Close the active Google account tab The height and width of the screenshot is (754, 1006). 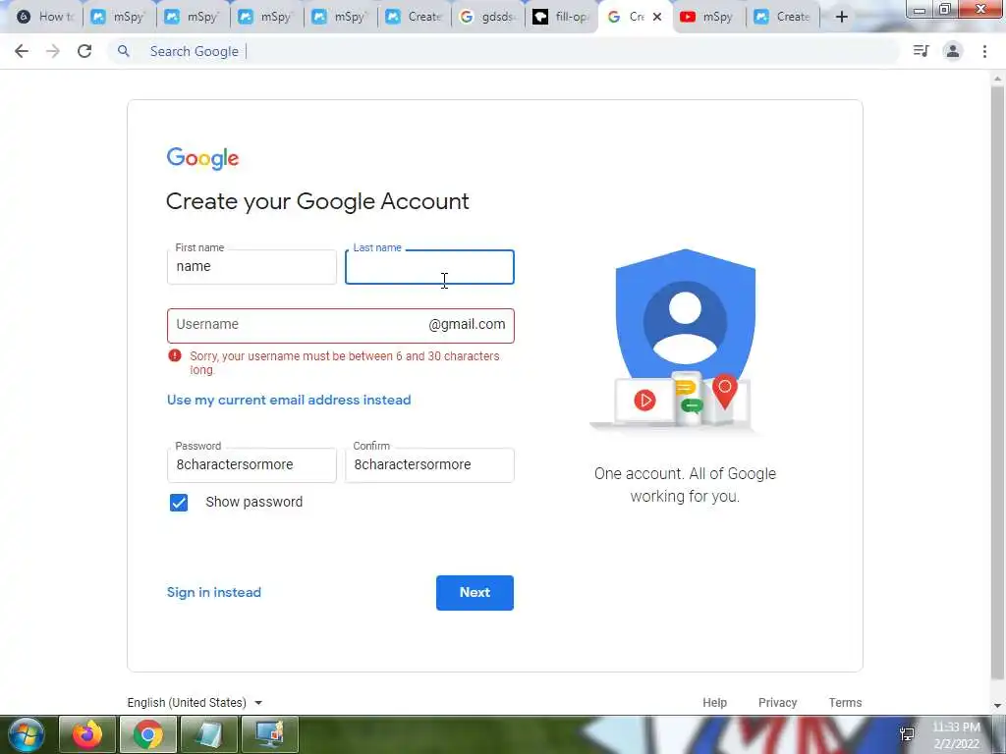(657, 17)
